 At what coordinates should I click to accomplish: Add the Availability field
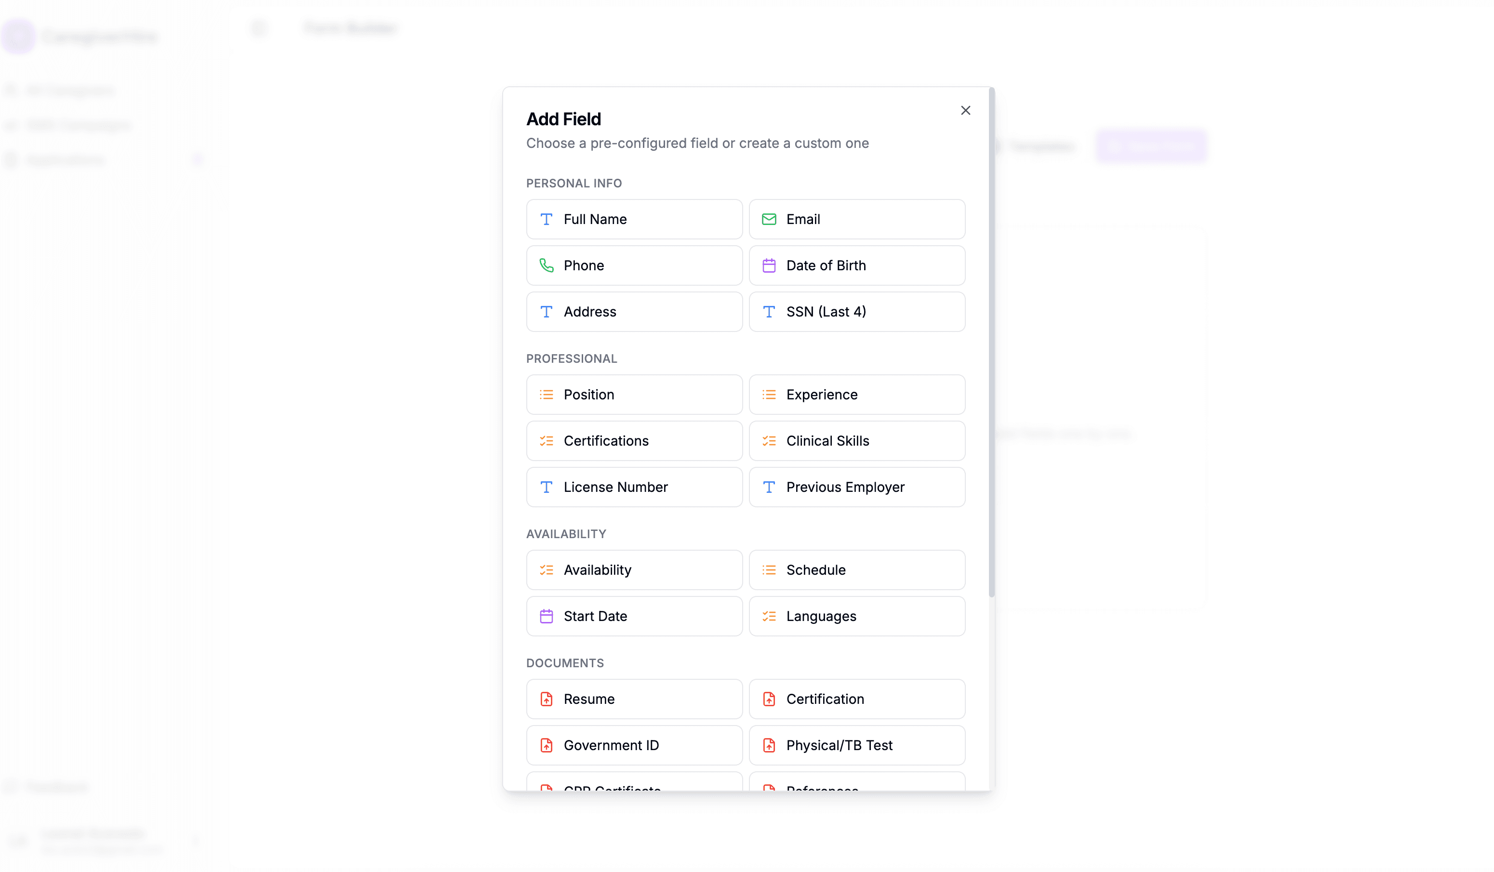634,569
